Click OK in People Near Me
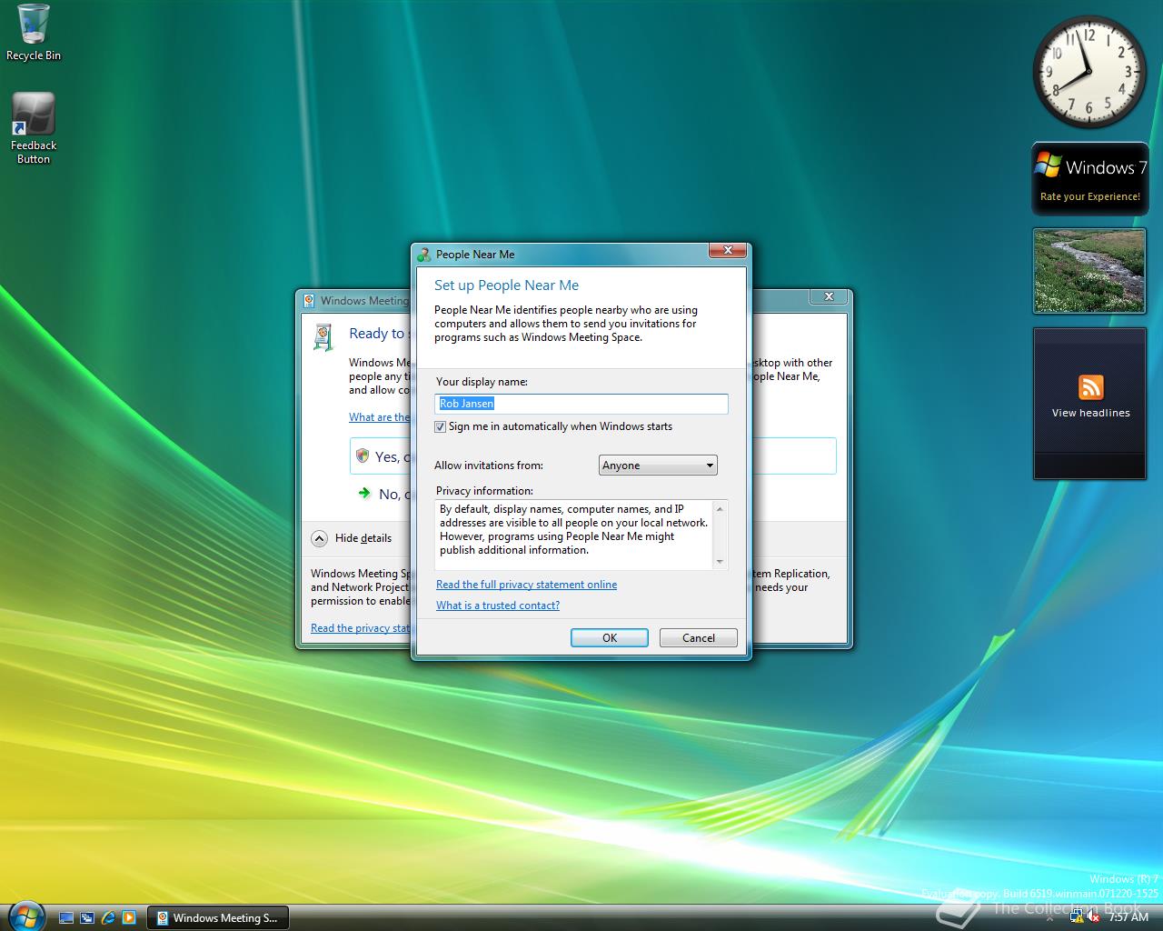This screenshot has height=931, width=1163. [609, 638]
